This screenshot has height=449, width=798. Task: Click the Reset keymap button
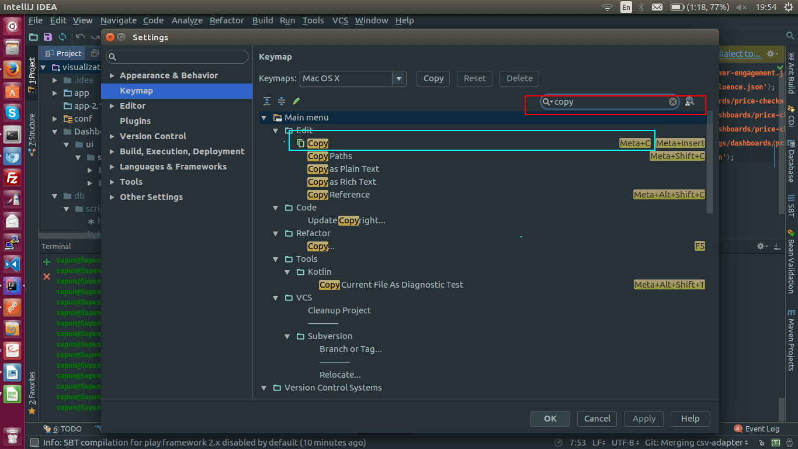pos(475,78)
